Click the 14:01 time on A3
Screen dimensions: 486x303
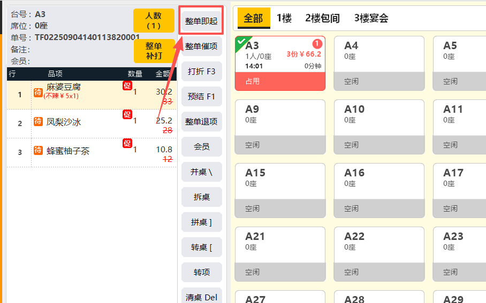pyautogui.click(x=254, y=66)
